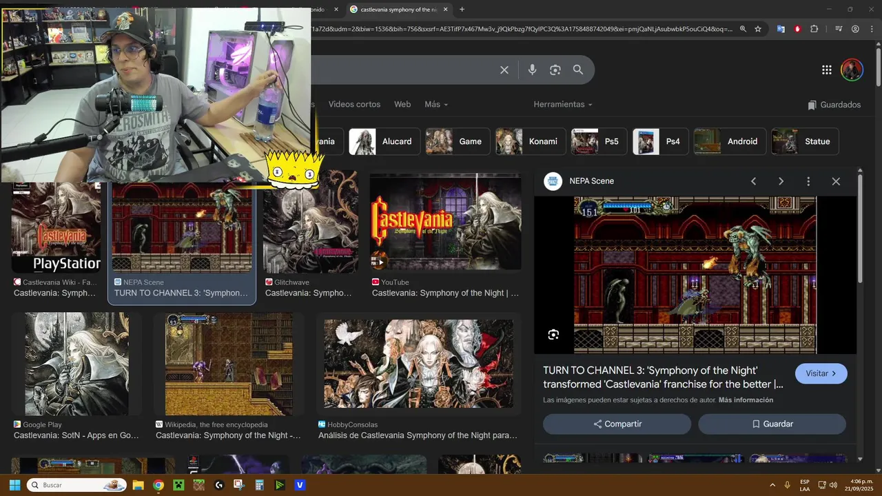Image resolution: width=882 pixels, height=496 pixels.
Task: Filter images by Alucard chip
Action: (x=384, y=141)
